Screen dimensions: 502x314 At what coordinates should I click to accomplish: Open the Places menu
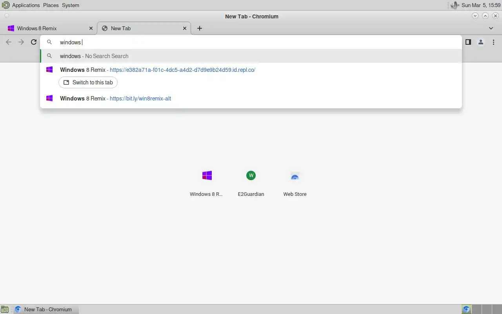tap(51, 5)
